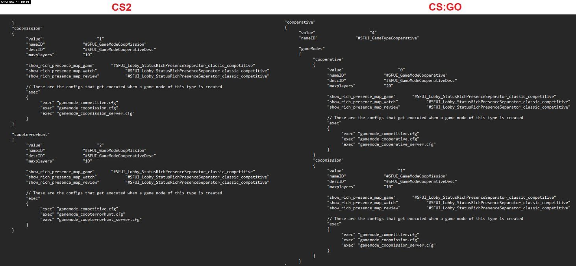Select "coopmission" block name in CS:GO column
Viewport: 576px width, 266px height.
tap(328, 160)
